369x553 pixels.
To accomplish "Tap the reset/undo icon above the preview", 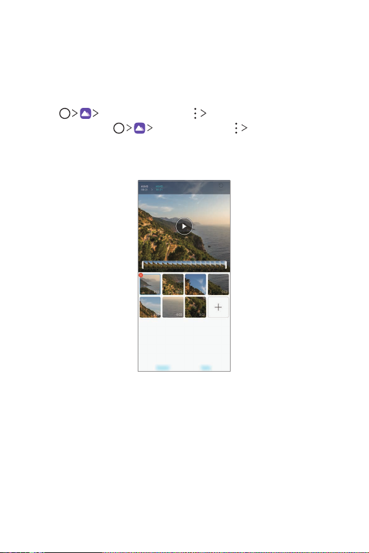I will (x=221, y=185).
